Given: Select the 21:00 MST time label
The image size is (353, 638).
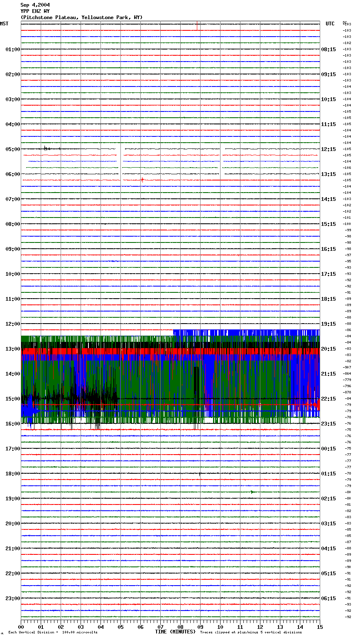Looking at the screenshot, I should (x=13, y=549).
